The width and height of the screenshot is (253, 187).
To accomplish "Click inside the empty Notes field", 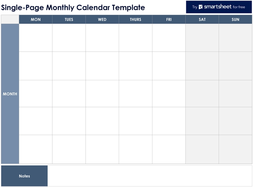I will (x=150, y=176).
